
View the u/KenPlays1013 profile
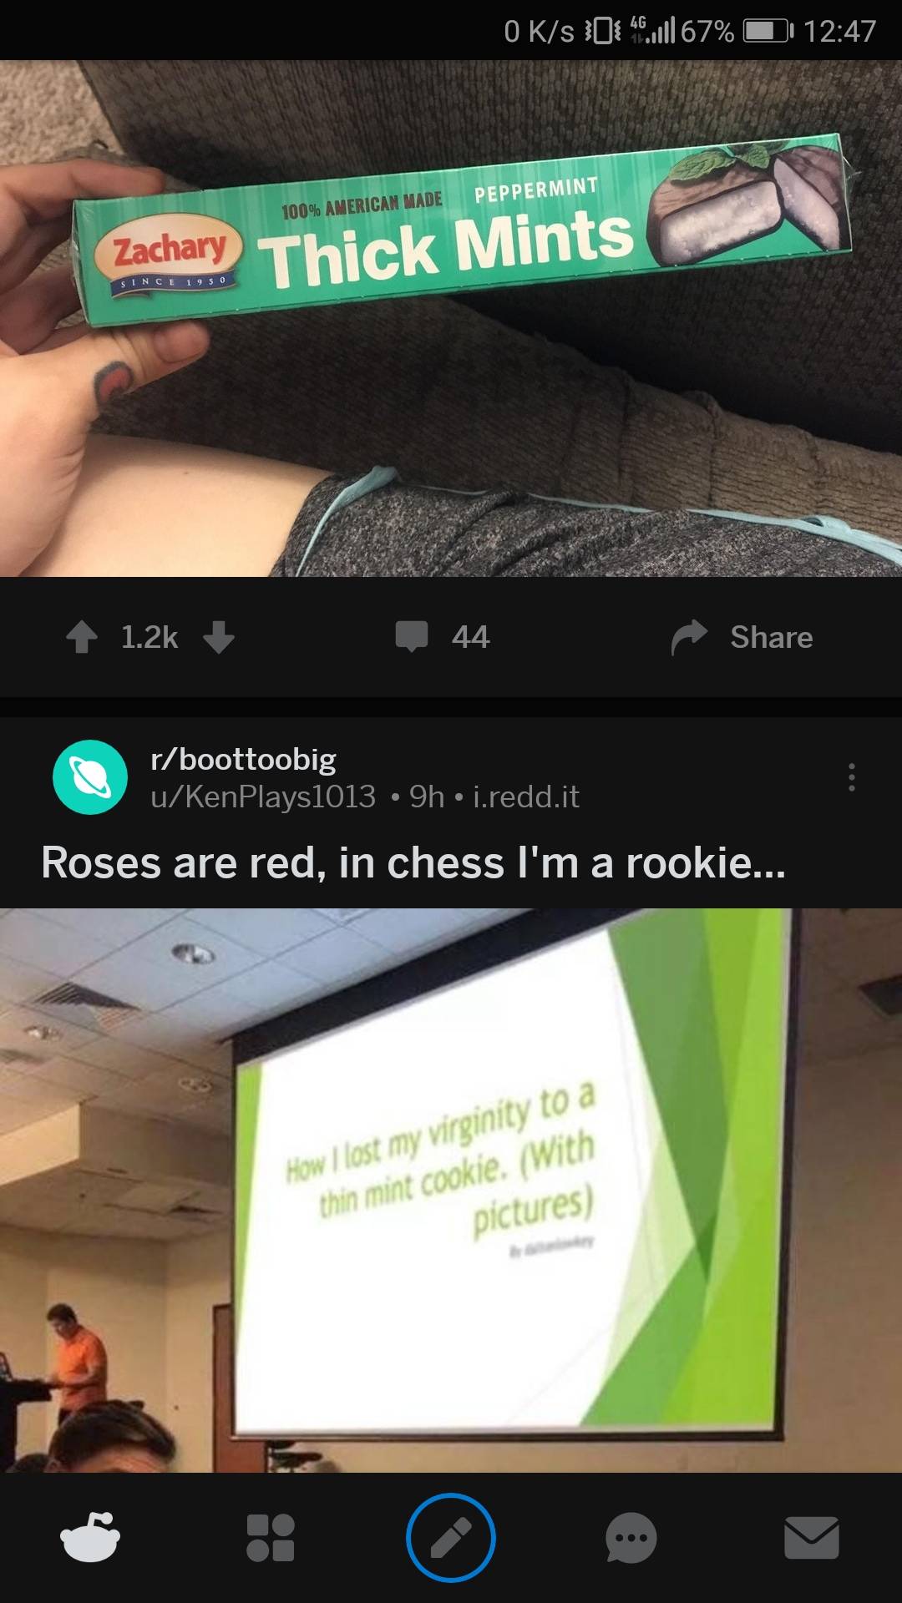263,796
